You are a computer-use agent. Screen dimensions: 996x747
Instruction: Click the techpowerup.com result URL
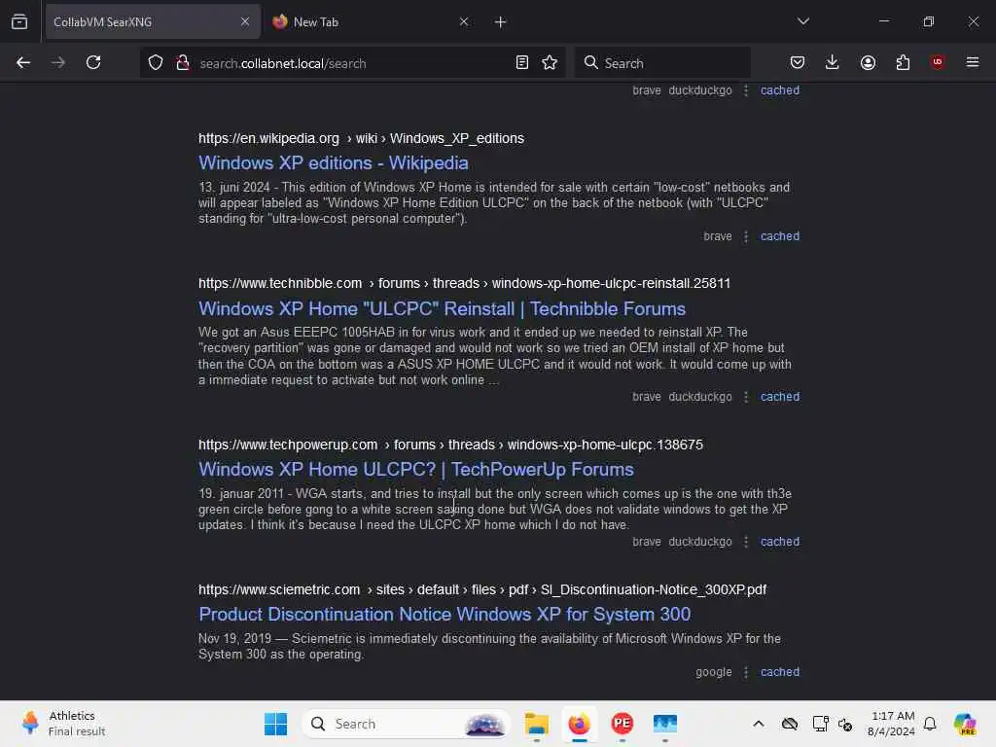450,445
